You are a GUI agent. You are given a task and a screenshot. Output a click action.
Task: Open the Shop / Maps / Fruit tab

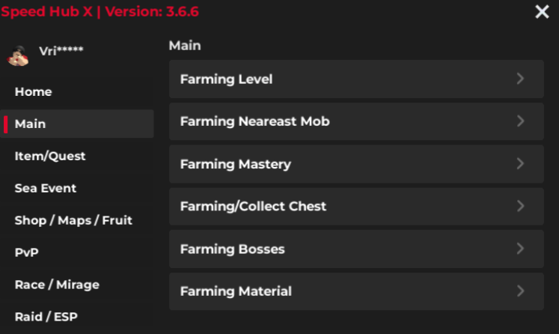point(73,221)
